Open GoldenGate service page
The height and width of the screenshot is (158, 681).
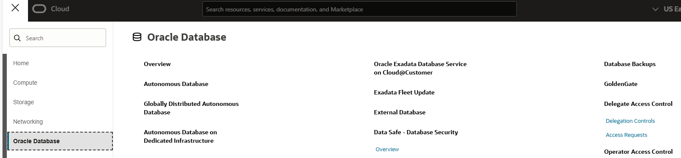tap(621, 84)
